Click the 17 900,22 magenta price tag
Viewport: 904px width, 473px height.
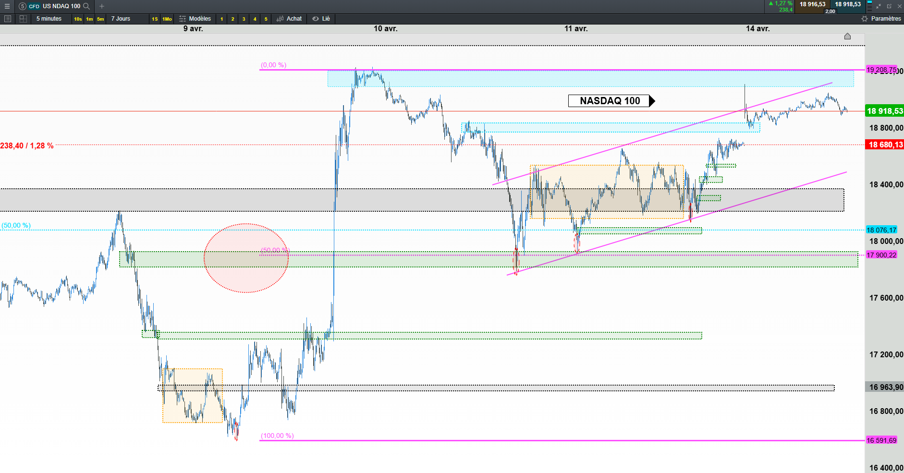point(881,255)
